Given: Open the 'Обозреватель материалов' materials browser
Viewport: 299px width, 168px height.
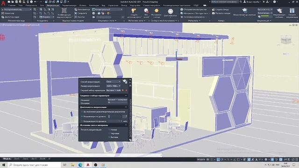Looking at the screenshot, I should [x=194, y=9].
